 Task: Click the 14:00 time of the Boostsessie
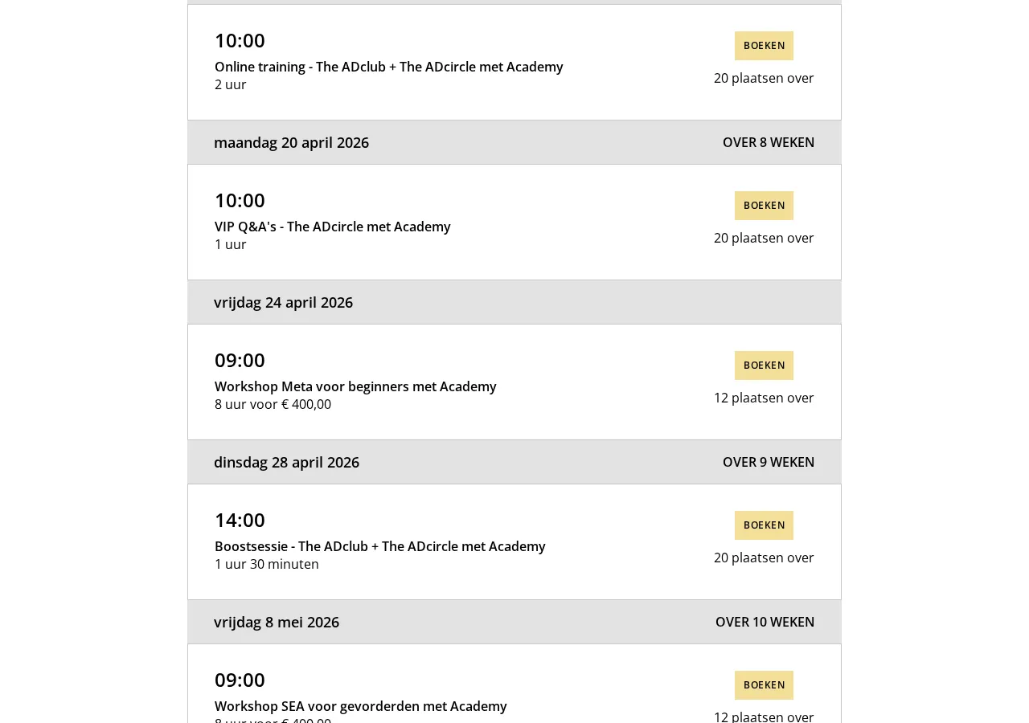240,520
